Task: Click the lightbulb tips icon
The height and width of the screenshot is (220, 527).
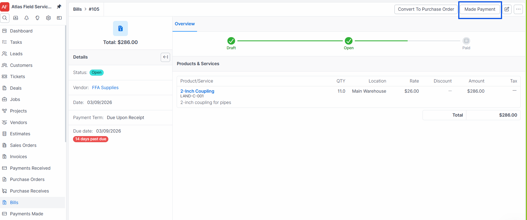Action: pyautogui.click(x=37, y=18)
